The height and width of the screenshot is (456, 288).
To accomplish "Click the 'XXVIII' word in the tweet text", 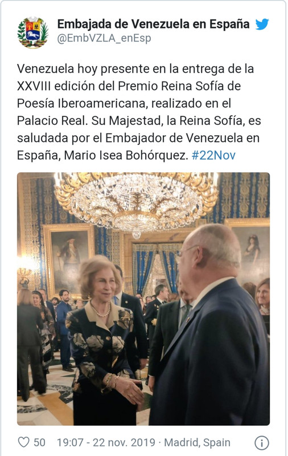I will 34,86.
